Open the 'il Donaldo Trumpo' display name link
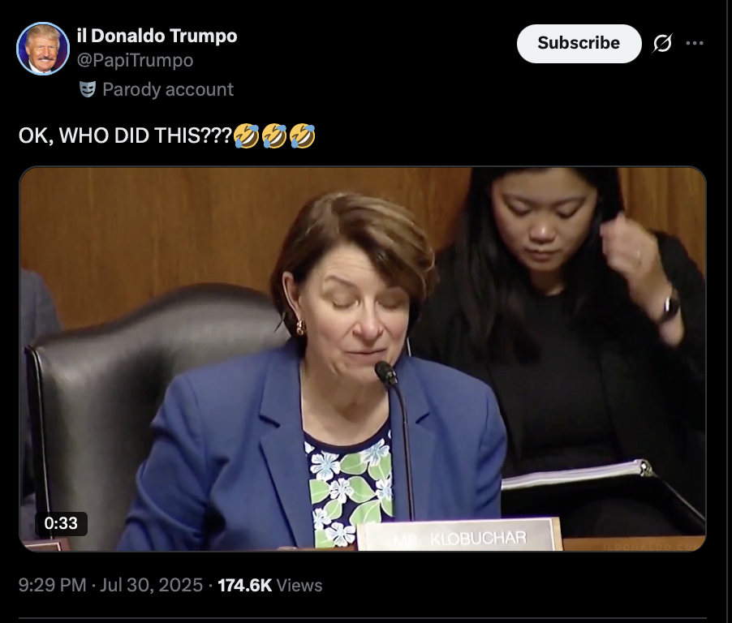 click(x=157, y=36)
